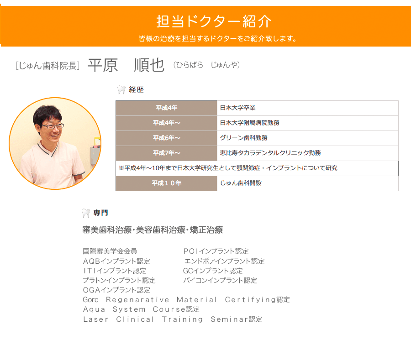This screenshot has height=345, width=411.
Task: Click the 恵比寿タカラデンタルクリニック勤務 cell
Action: [x=308, y=153]
